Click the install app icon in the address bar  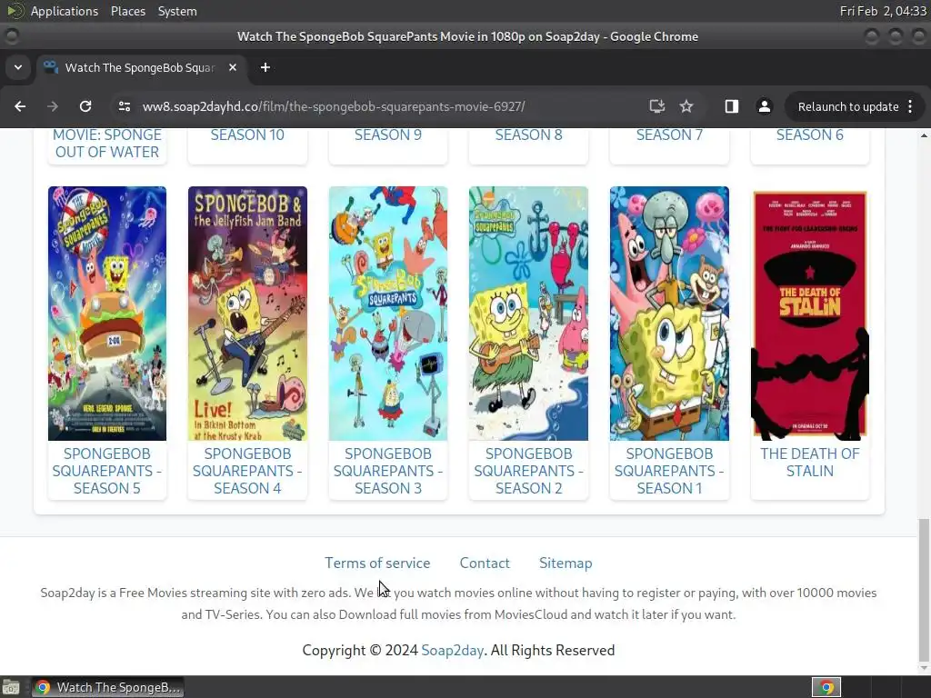(656, 107)
